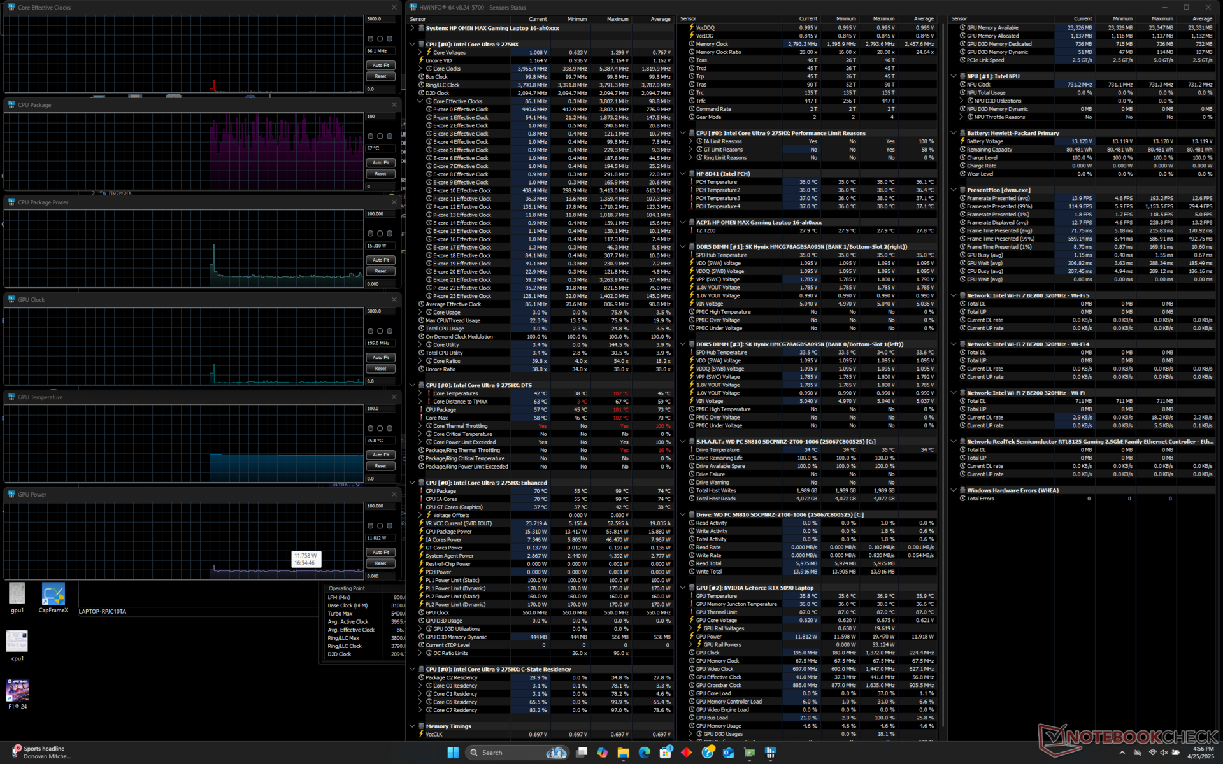Image resolution: width=1223 pixels, height=764 pixels.
Task: Collapse the GPU RTX 5090 Laptop sensor section
Action: coord(683,588)
